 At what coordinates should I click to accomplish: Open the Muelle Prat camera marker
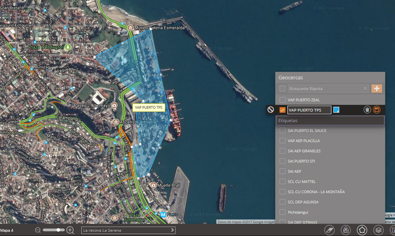point(153,185)
